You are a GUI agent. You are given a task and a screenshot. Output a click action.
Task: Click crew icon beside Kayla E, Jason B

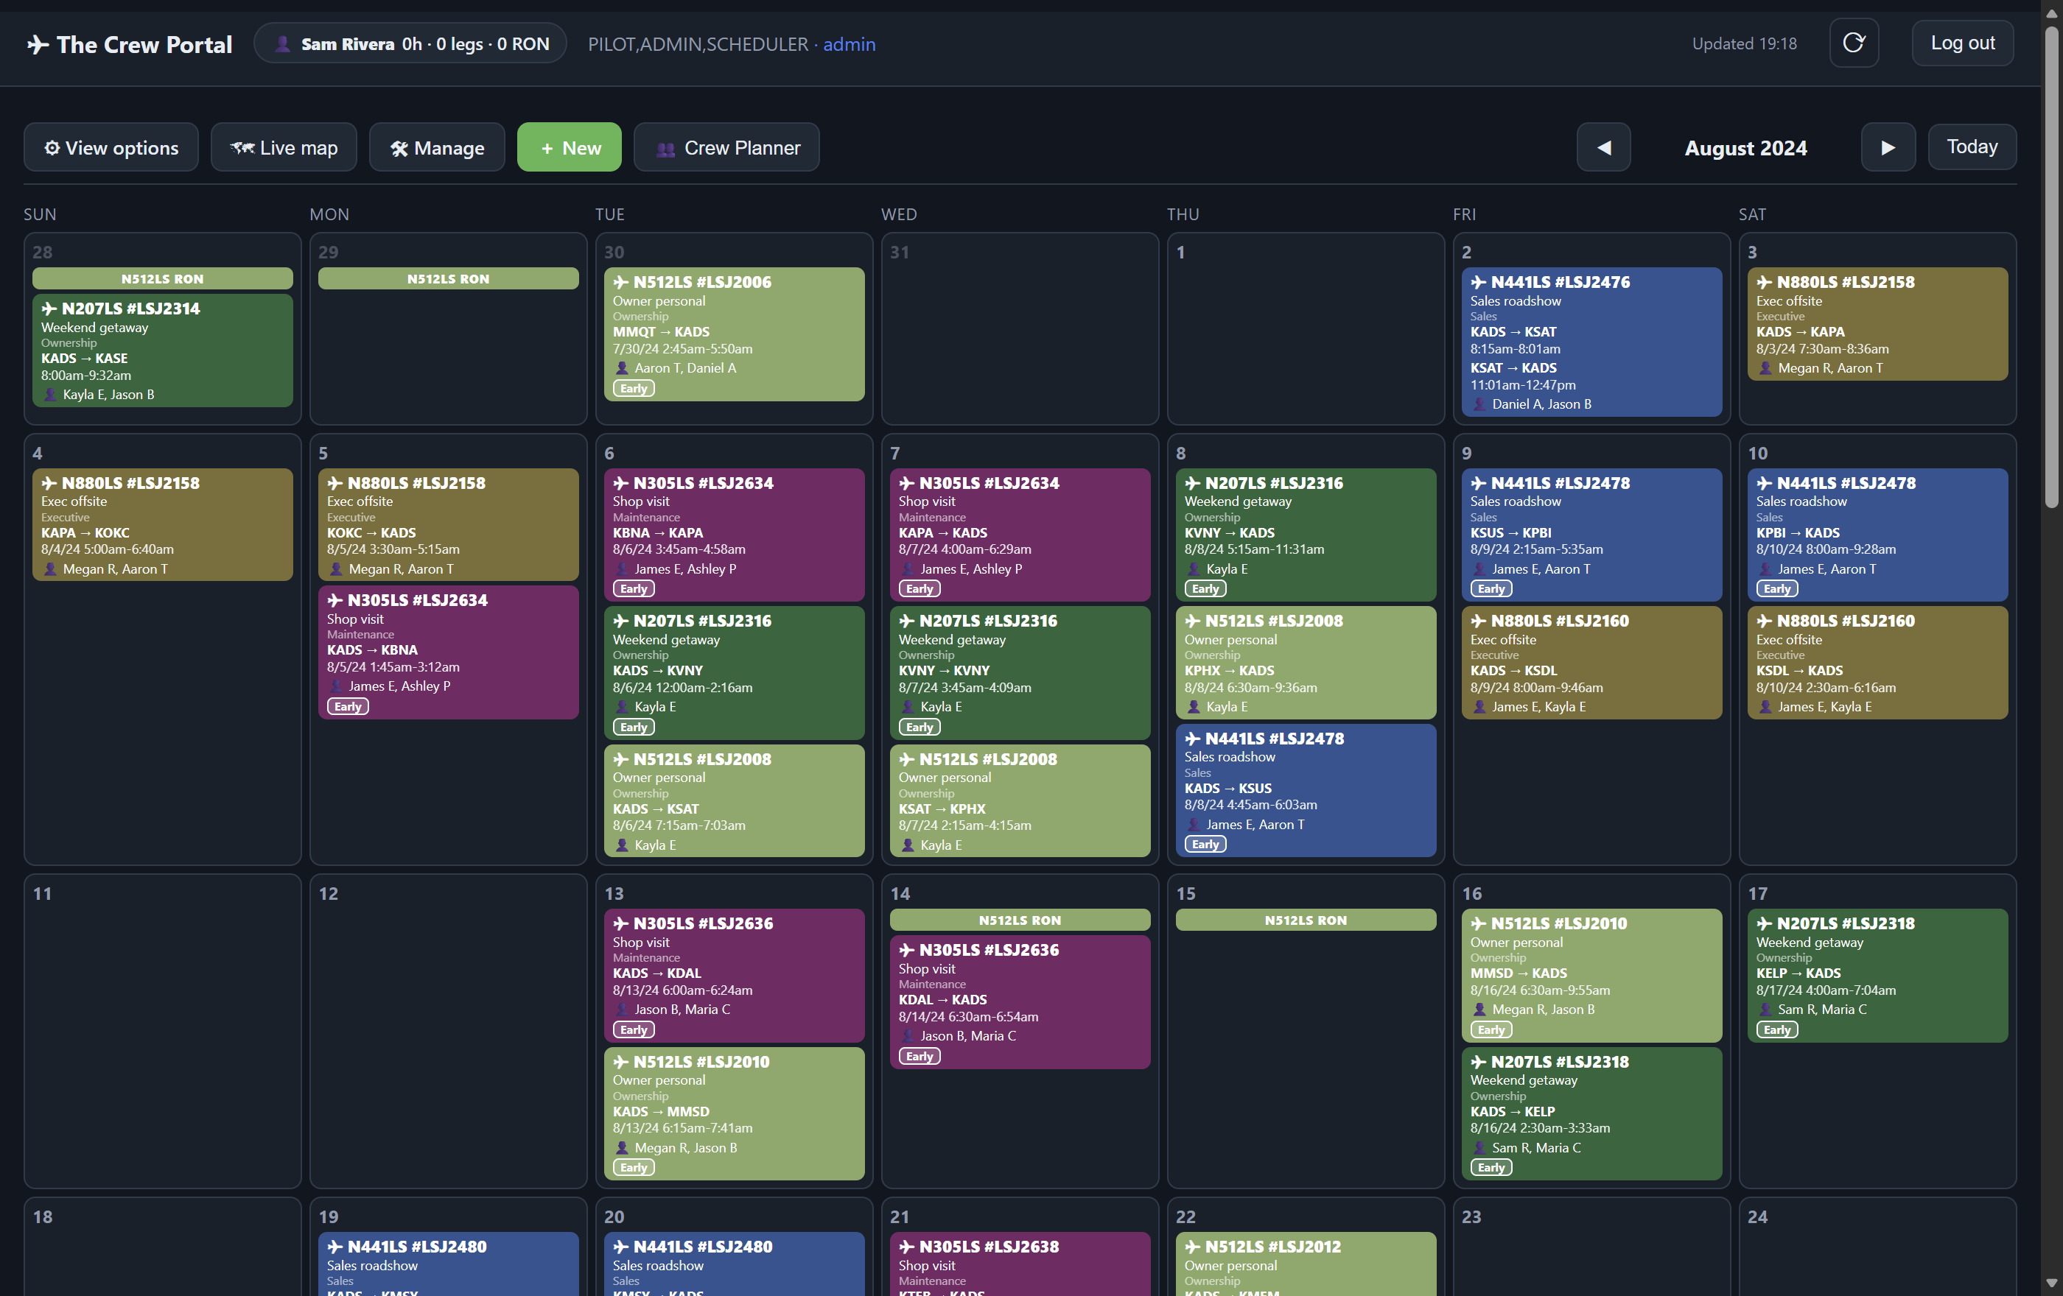click(x=51, y=395)
